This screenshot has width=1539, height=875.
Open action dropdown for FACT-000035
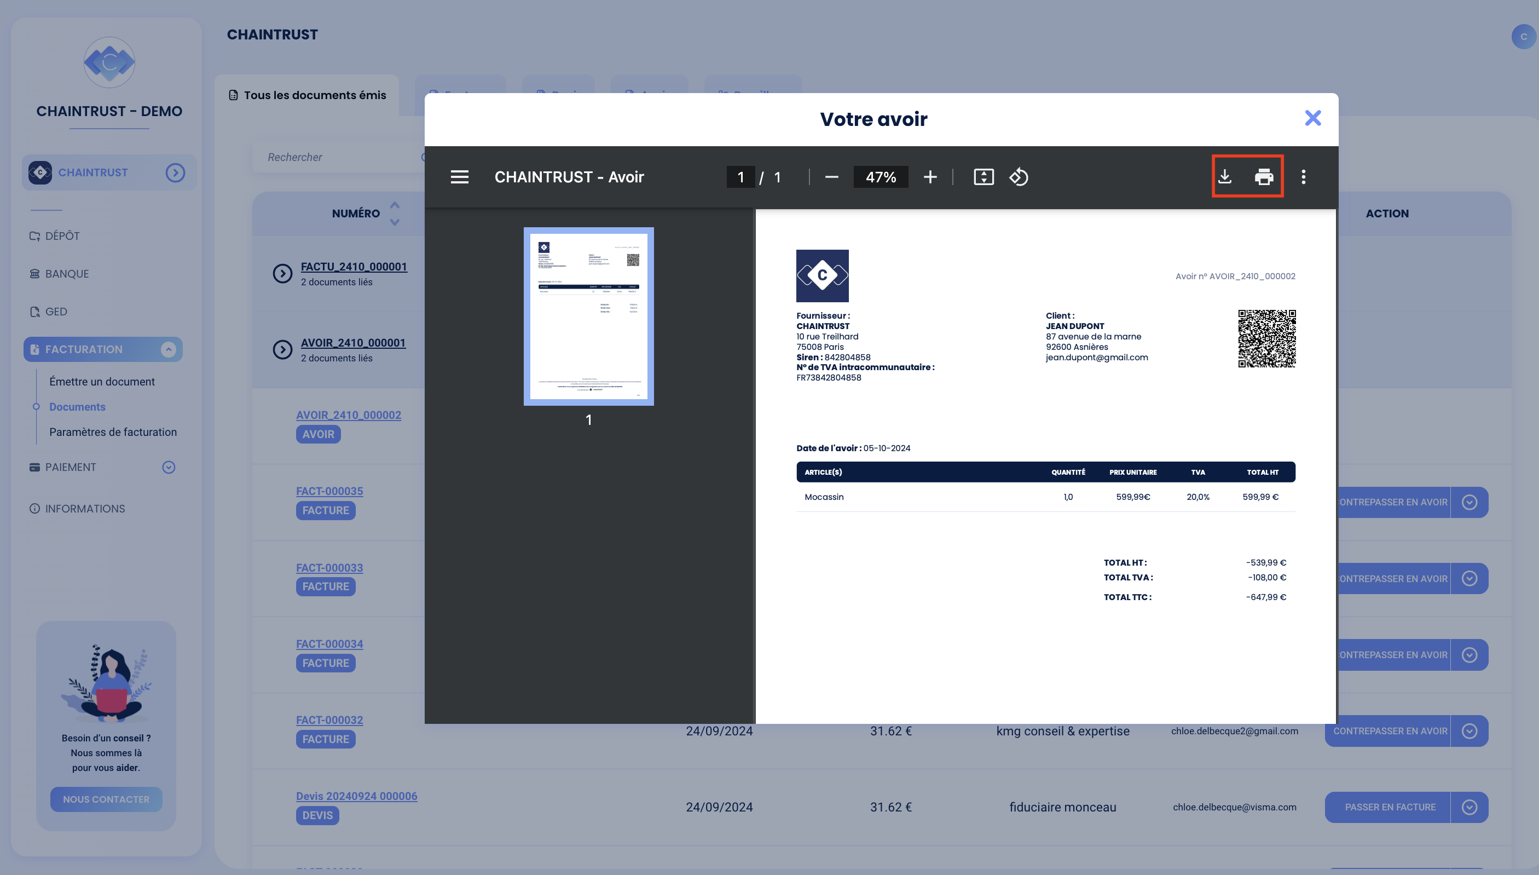(x=1469, y=502)
